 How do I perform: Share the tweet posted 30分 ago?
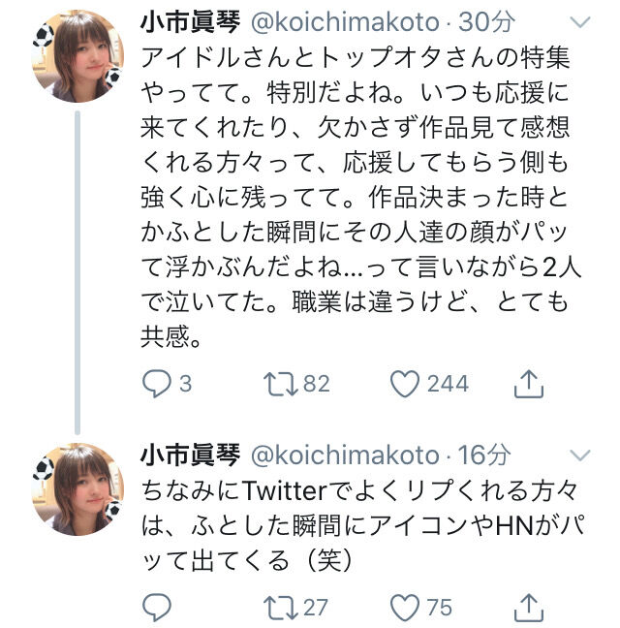tap(526, 385)
